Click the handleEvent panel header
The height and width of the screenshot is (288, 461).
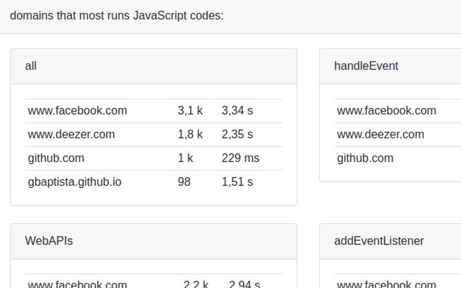click(366, 66)
